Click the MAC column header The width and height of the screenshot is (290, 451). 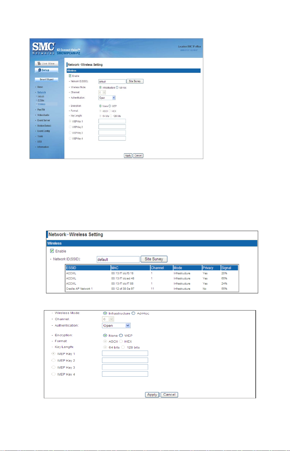pyautogui.click(x=130, y=268)
